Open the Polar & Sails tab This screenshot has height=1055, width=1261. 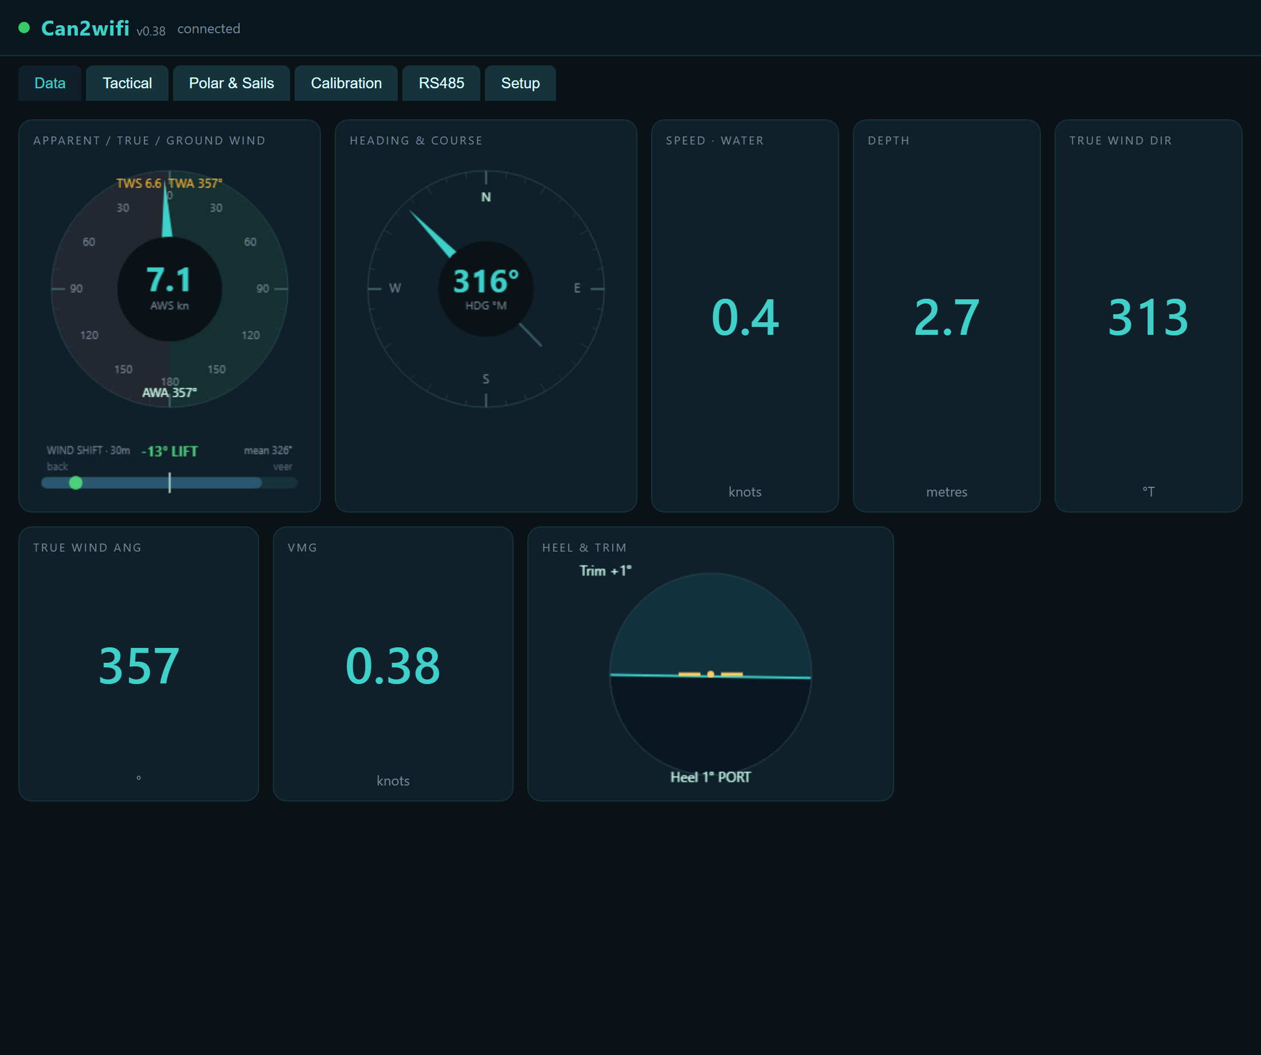click(x=231, y=83)
